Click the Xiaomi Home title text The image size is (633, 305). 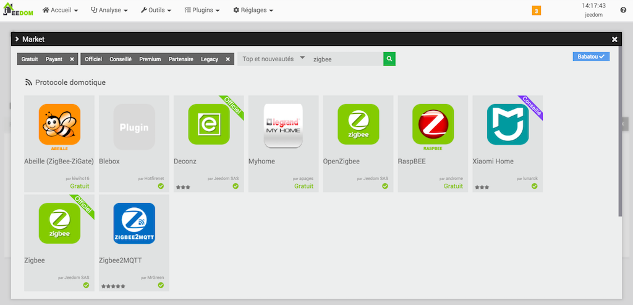[x=493, y=161]
